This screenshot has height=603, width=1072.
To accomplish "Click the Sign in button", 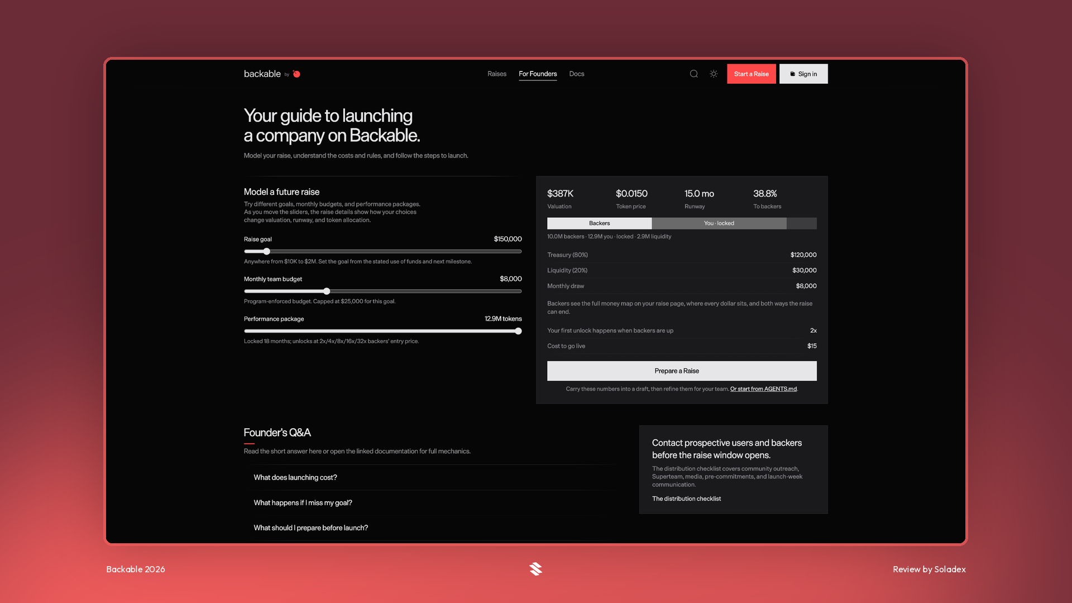I will [803, 74].
